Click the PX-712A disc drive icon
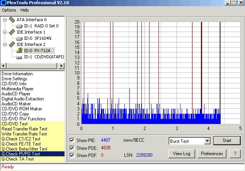Screen dimensions: 245x171 19,51
